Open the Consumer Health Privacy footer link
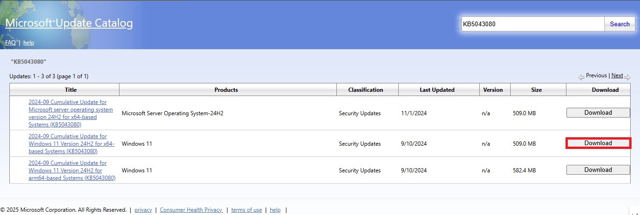Screen dimensions: 640x215 pyautogui.click(x=191, y=210)
